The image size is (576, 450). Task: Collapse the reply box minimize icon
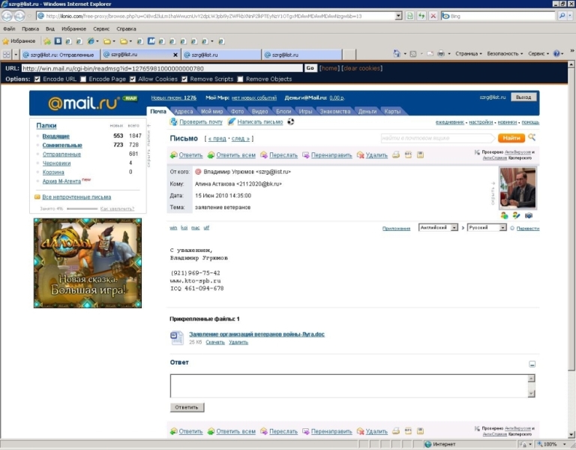[x=532, y=364]
